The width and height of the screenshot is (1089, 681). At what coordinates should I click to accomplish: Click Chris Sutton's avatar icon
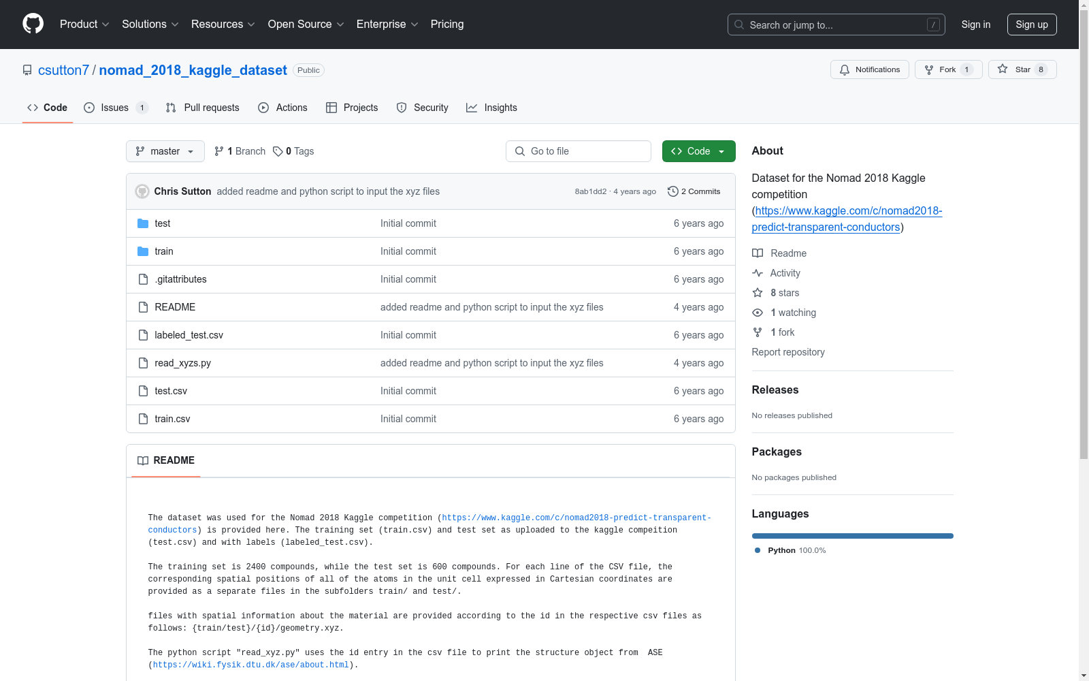click(x=142, y=191)
